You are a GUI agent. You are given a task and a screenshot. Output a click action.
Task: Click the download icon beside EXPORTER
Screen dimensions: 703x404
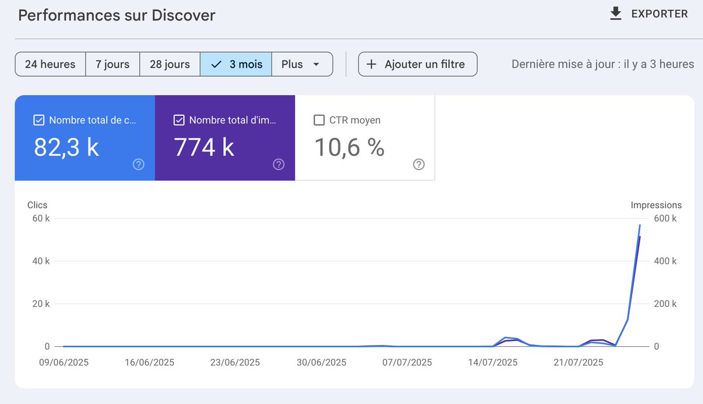point(616,14)
